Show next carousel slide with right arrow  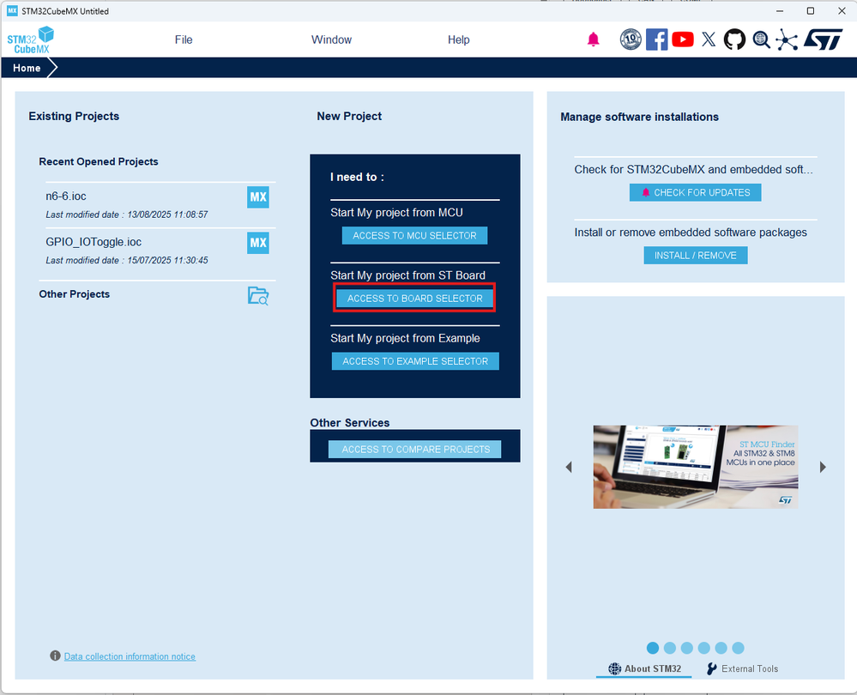(823, 467)
